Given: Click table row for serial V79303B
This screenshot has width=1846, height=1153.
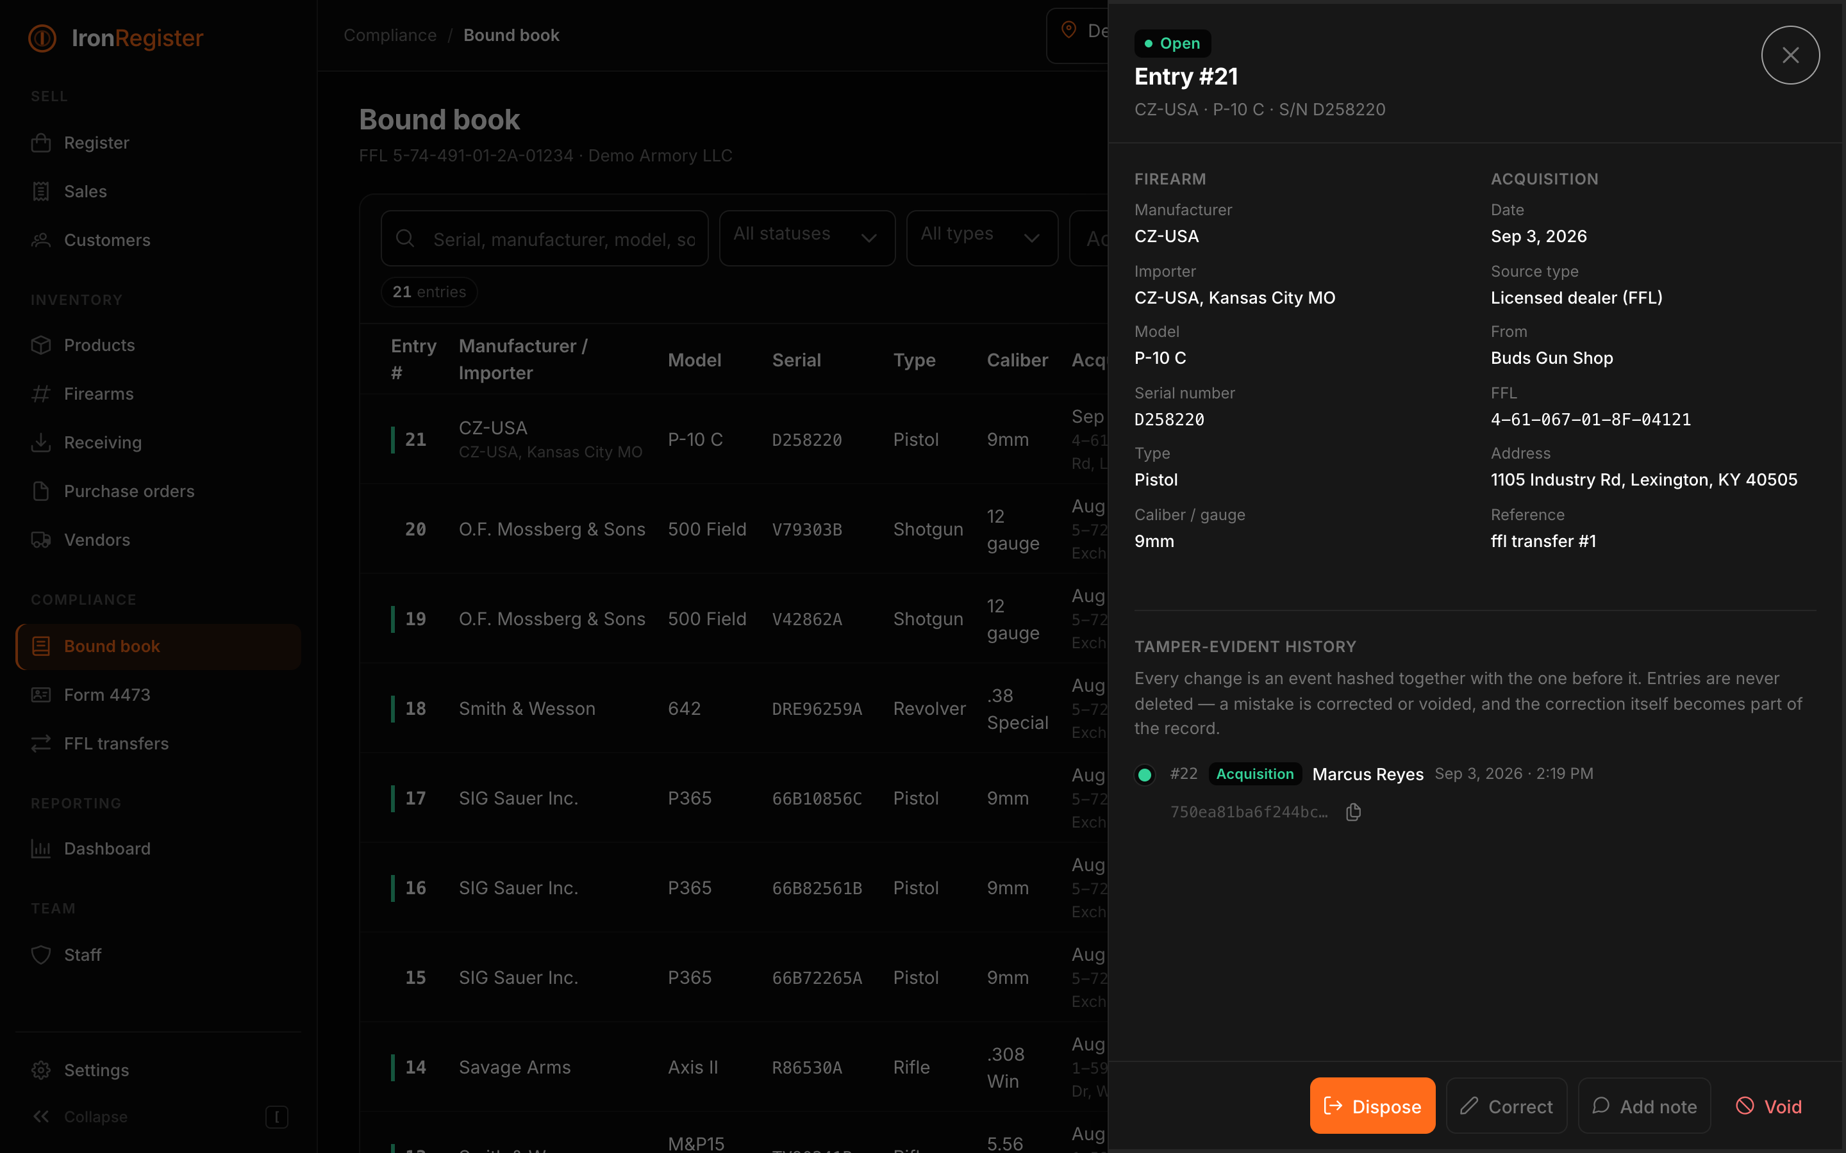Looking at the screenshot, I should [x=733, y=529].
